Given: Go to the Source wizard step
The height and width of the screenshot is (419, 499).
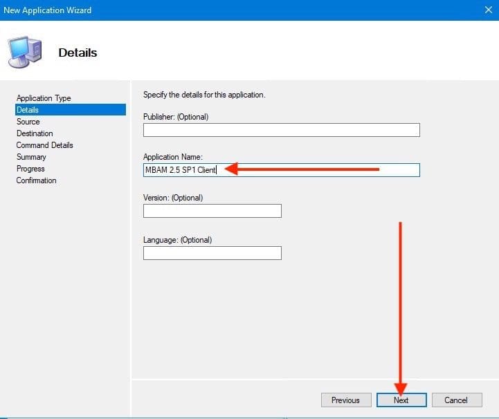Looking at the screenshot, I should (28, 122).
